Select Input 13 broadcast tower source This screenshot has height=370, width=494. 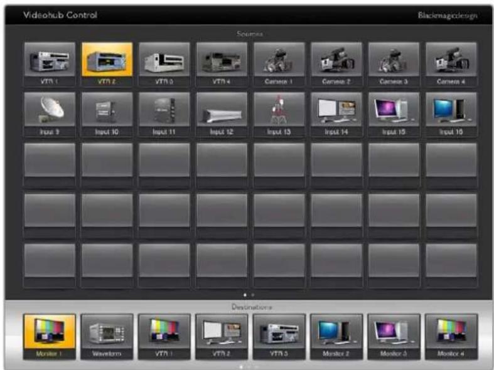click(x=279, y=115)
